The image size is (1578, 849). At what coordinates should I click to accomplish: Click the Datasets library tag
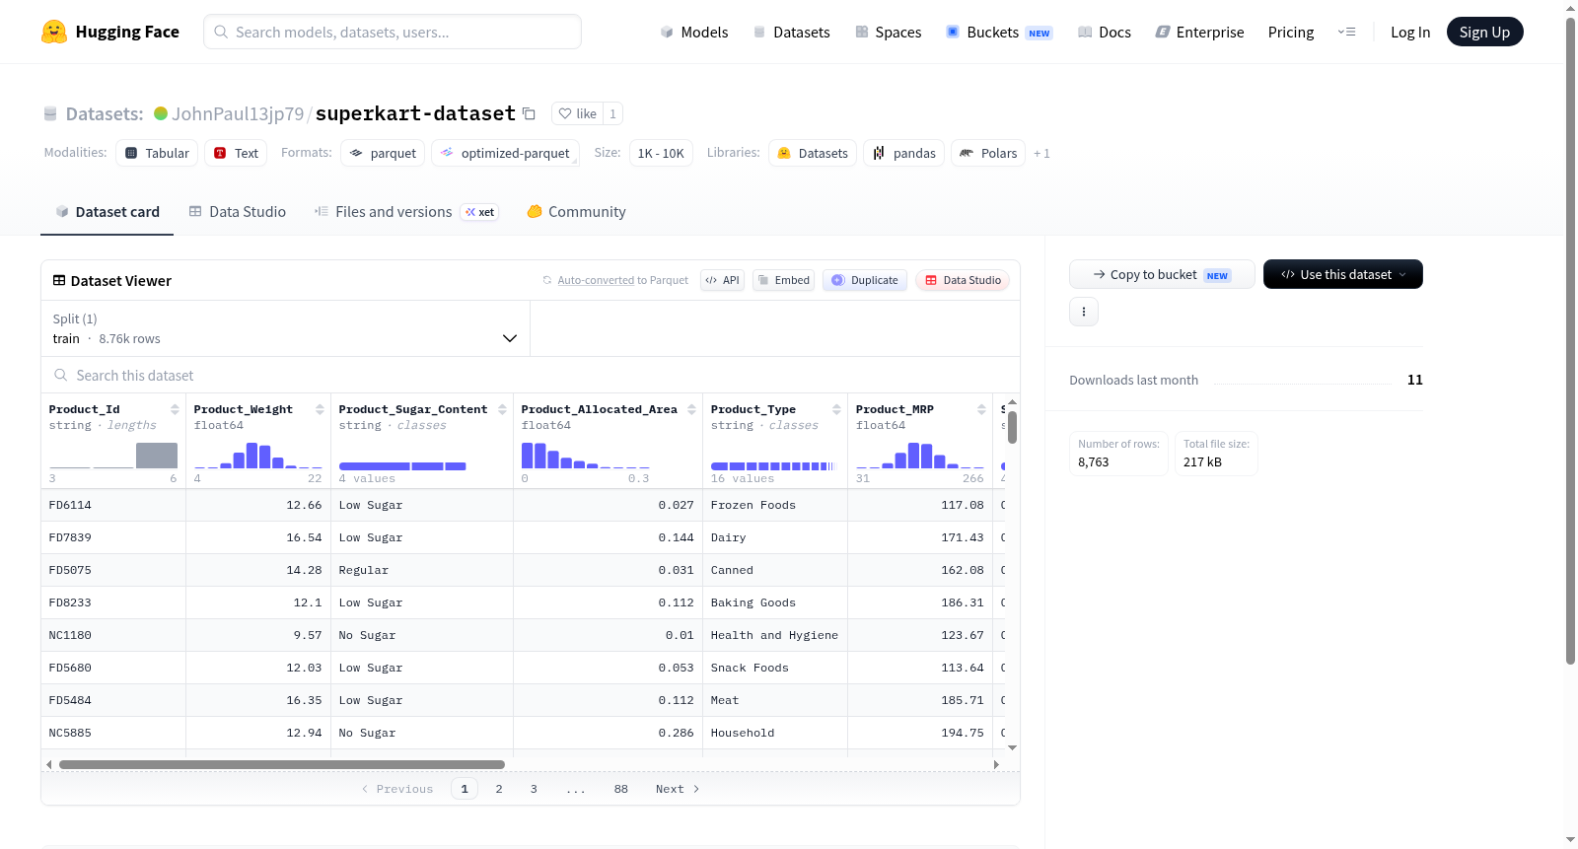click(813, 153)
